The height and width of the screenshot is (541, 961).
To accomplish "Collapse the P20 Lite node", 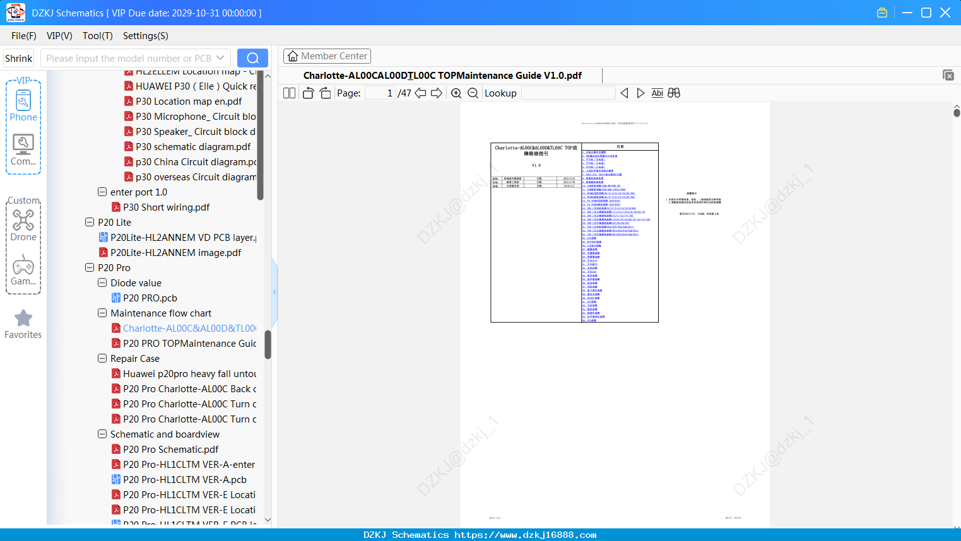I will tap(90, 222).
